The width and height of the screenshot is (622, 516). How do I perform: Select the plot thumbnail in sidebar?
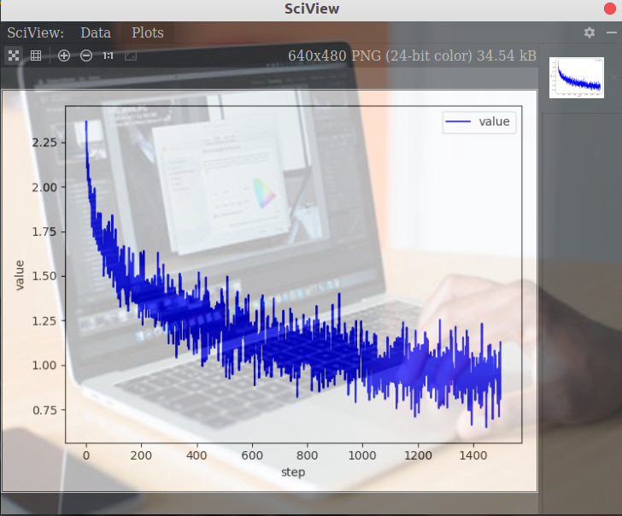pos(577,78)
